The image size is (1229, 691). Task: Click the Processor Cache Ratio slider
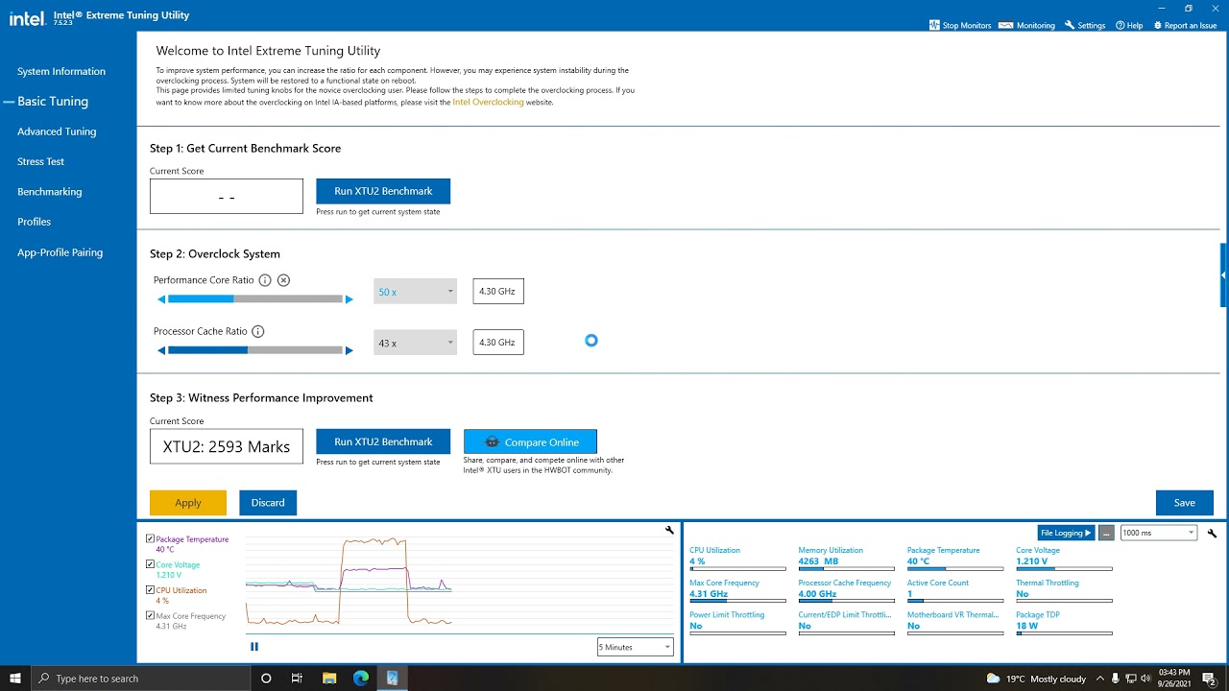click(255, 350)
